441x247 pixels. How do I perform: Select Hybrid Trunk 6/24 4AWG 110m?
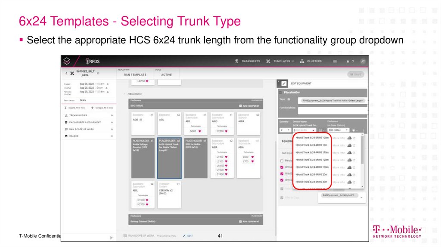[312, 152]
